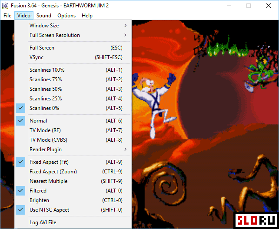Toggle Fixed Aspect (Fit) option
The width and height of the screenshot is (279, 229).
[73, 162]
